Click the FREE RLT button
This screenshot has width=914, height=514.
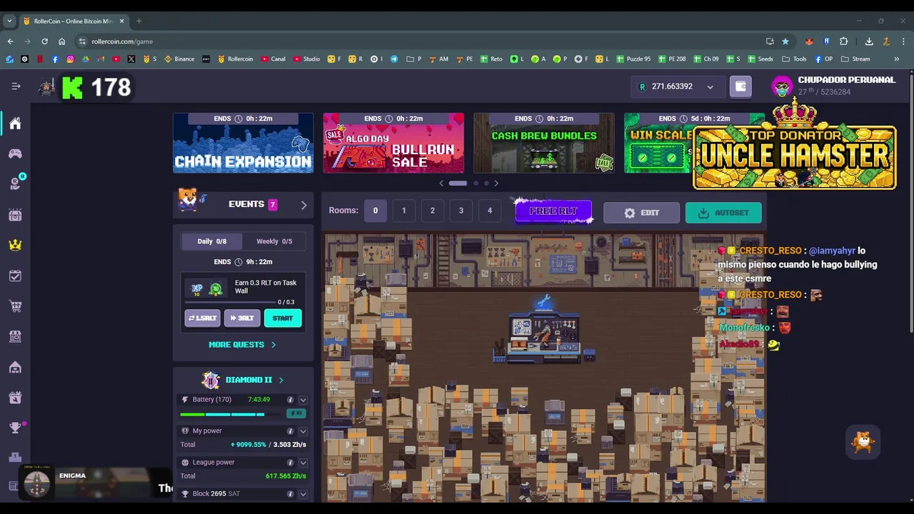coord(553,211)
